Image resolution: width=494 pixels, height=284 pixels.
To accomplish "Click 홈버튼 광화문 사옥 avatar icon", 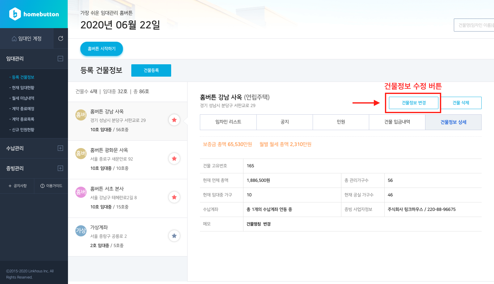I will click(x=81, y=154).
